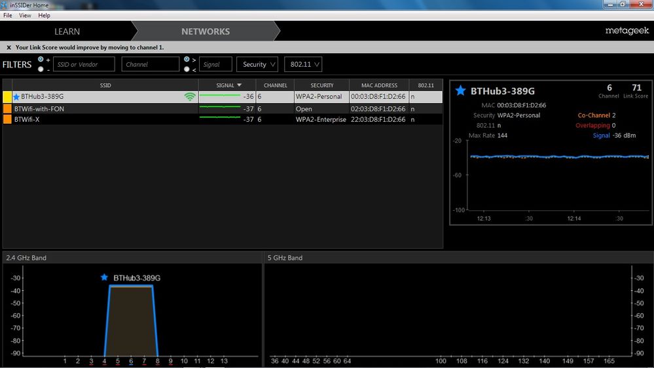Open the Help menu
654x368 pixels.
coord(45,16)
